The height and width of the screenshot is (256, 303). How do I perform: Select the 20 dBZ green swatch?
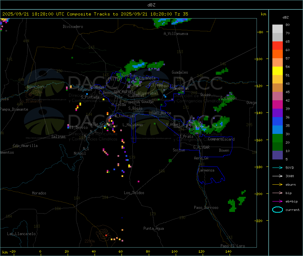coord(277,138)
